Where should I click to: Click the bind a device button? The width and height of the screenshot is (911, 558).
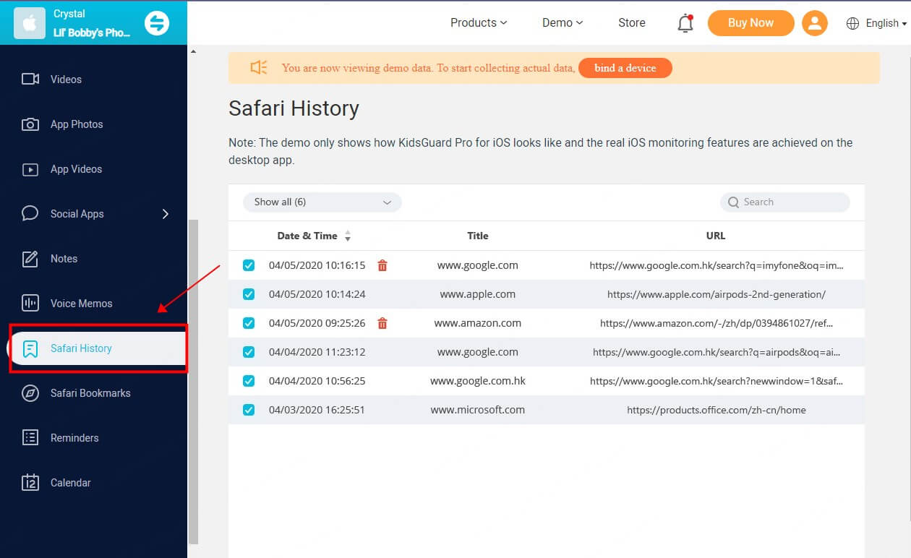(625, 68)
